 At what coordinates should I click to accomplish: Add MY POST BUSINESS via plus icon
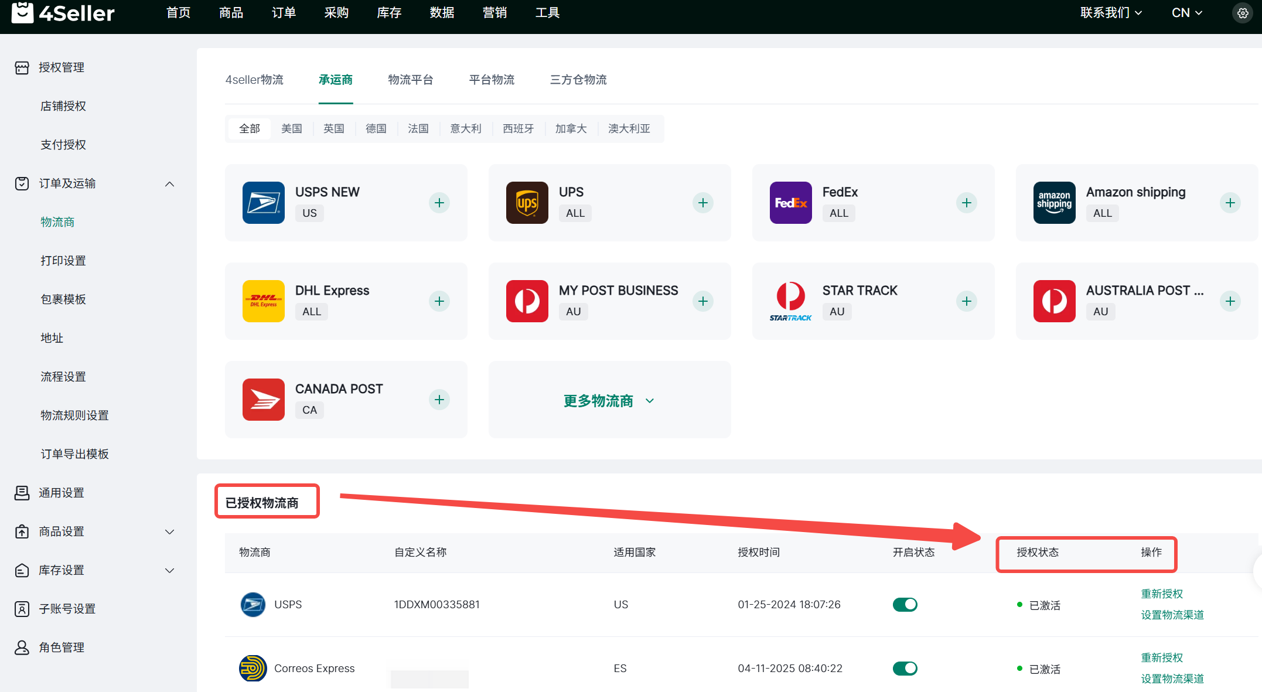[702, 301]
